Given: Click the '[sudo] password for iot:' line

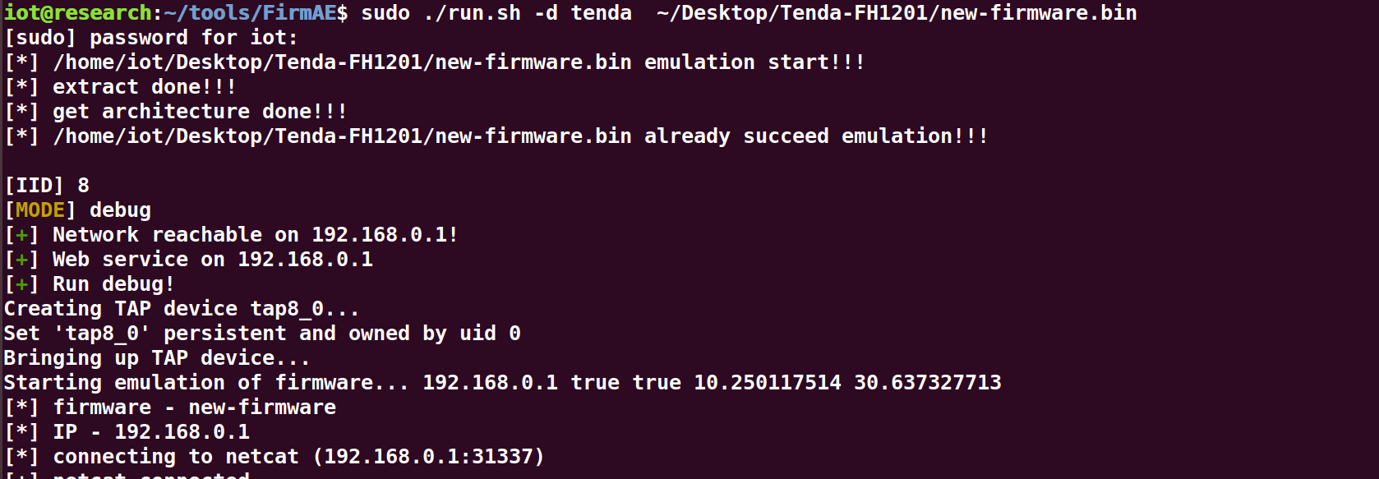Looking at the screenshot, I should pyautogui.click(x=151, y=38).
